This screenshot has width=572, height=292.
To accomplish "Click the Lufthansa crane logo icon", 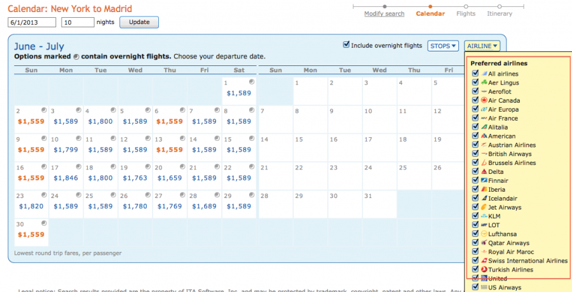I will pyautogui.click(x=484, y=234).
